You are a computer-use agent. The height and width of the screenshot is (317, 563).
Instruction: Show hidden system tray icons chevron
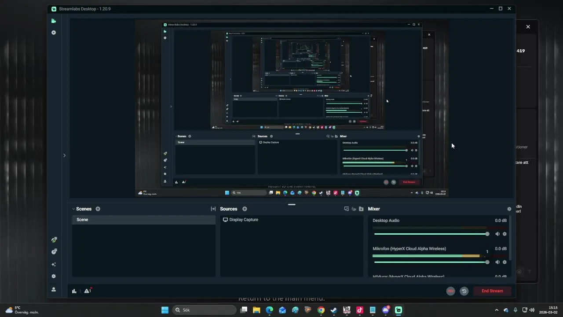coord(497,310)
